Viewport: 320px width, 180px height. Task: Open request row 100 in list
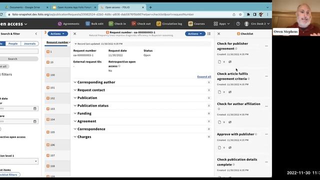(57, 75)
